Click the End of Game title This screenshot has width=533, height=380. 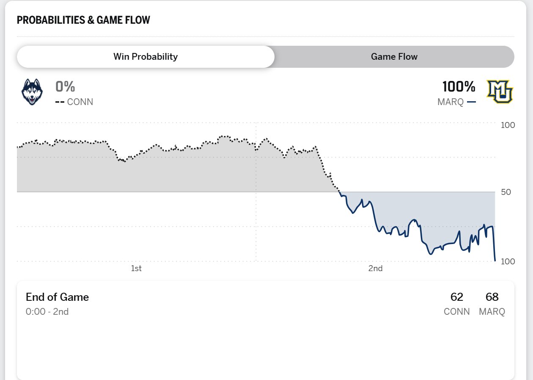pyautogui.click(x=57, y=297)
